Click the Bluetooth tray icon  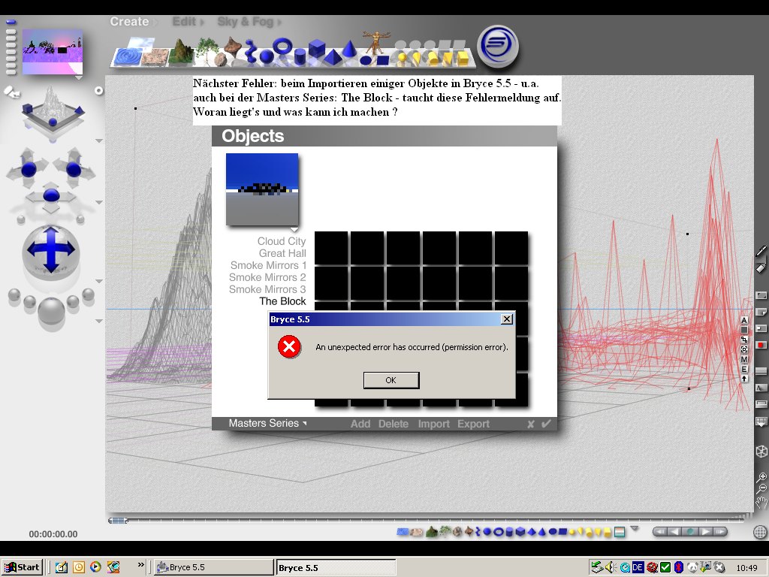click(678, 567)
